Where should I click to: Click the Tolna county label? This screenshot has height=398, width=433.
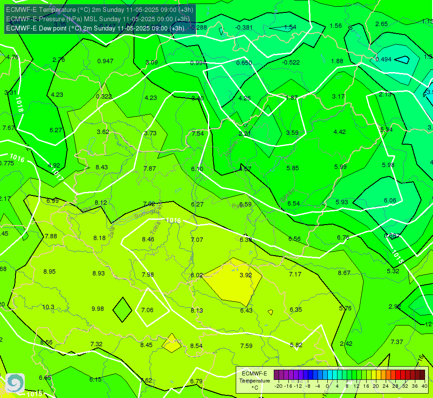[x=155, y=228]
